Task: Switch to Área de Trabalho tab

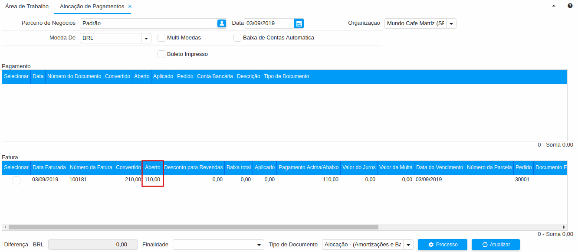Action: coord(27,7)
